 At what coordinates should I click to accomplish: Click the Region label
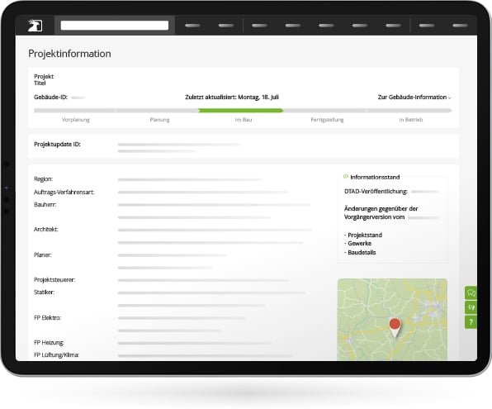point(43,179)
